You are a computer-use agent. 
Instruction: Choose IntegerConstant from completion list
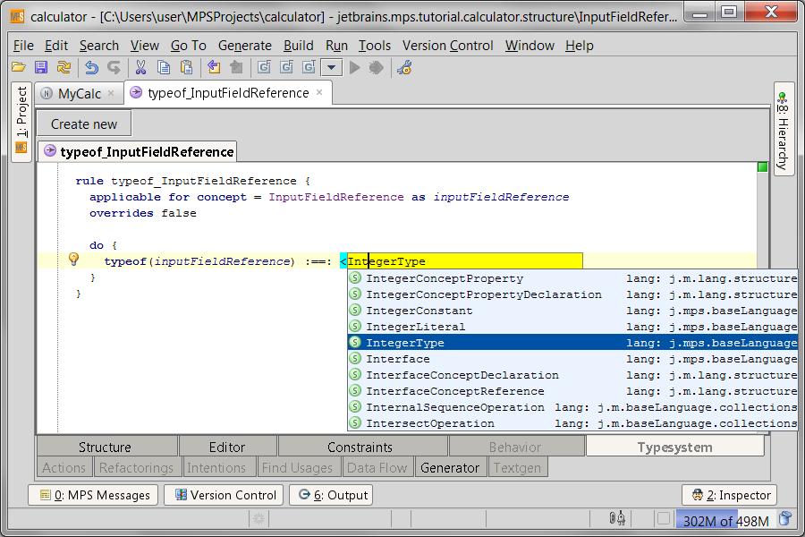point(572,311)
